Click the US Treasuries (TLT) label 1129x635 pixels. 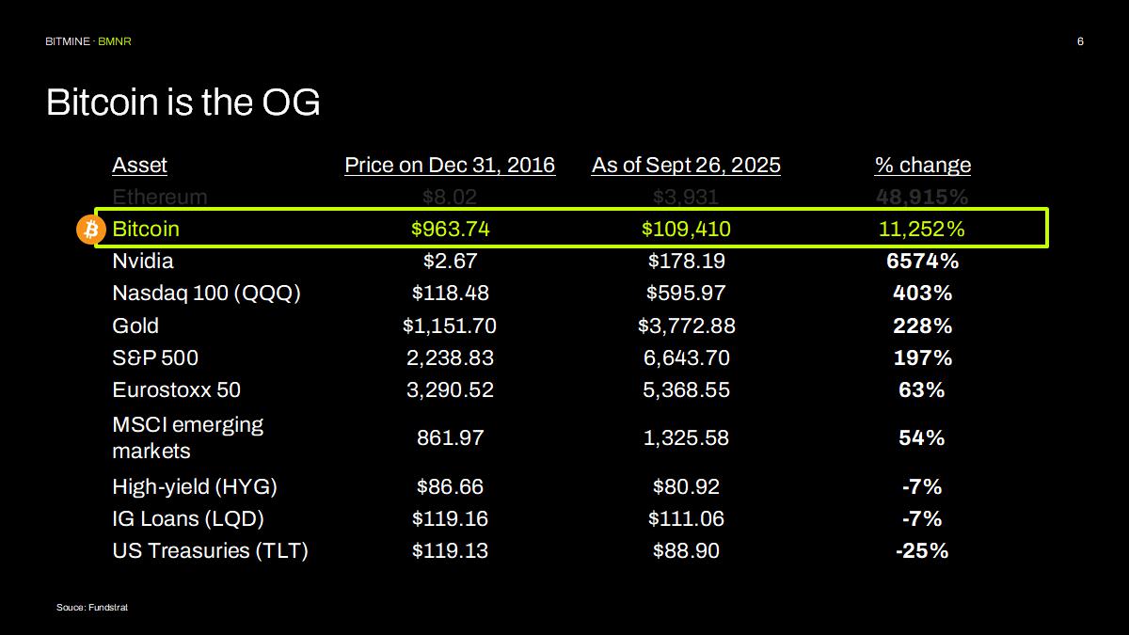210,550
